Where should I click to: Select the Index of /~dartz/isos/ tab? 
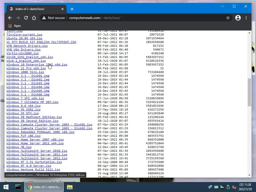pos(36,9)
